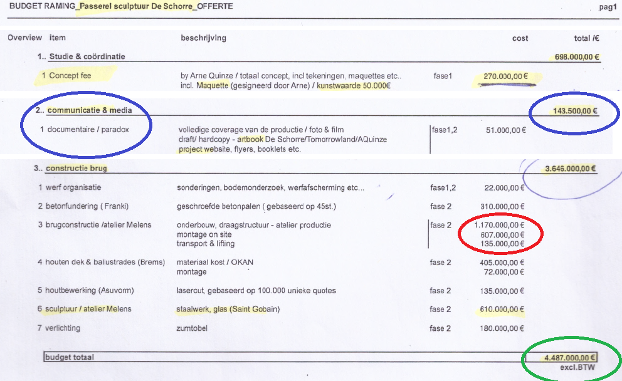Click the pag1 page label
622x381 pixels.
click(x=609, y=6)
